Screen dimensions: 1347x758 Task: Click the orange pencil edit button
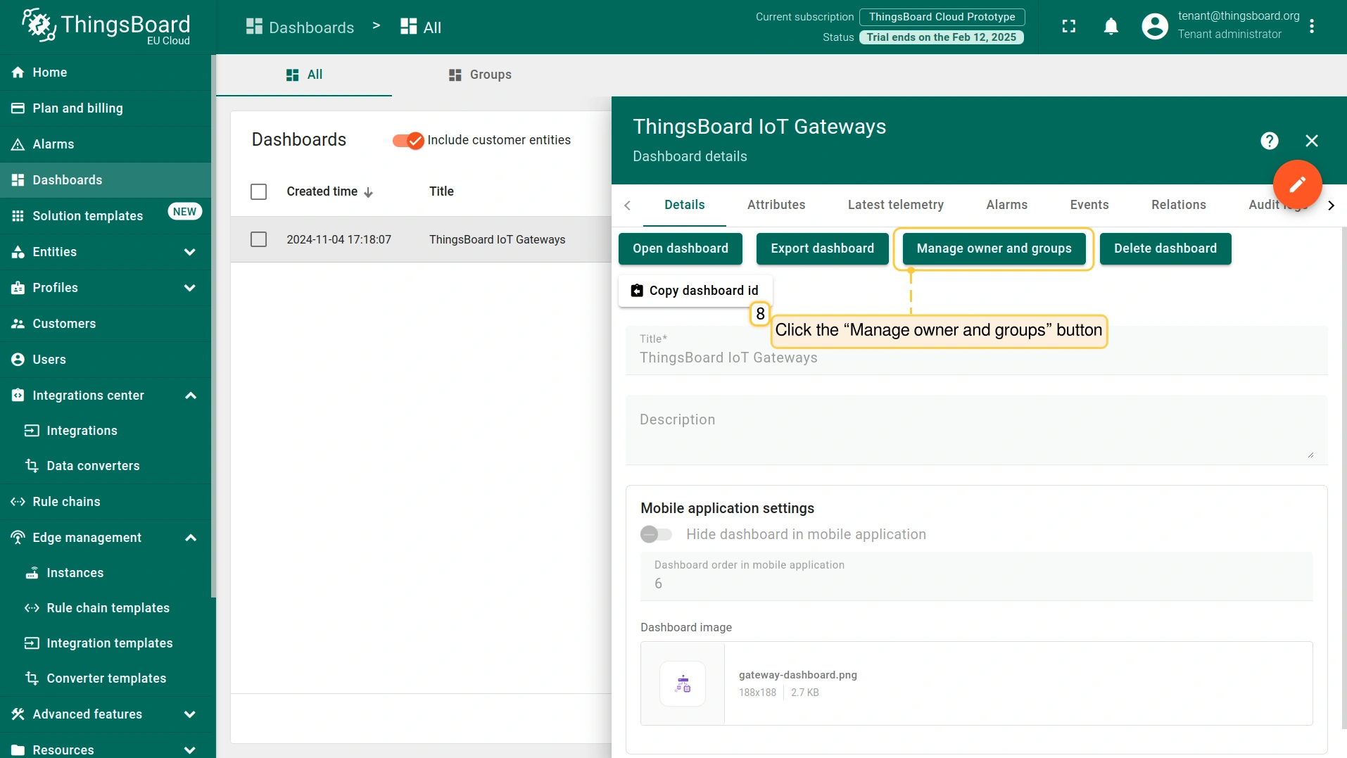pyautogui.click(x=1296, y=184)
